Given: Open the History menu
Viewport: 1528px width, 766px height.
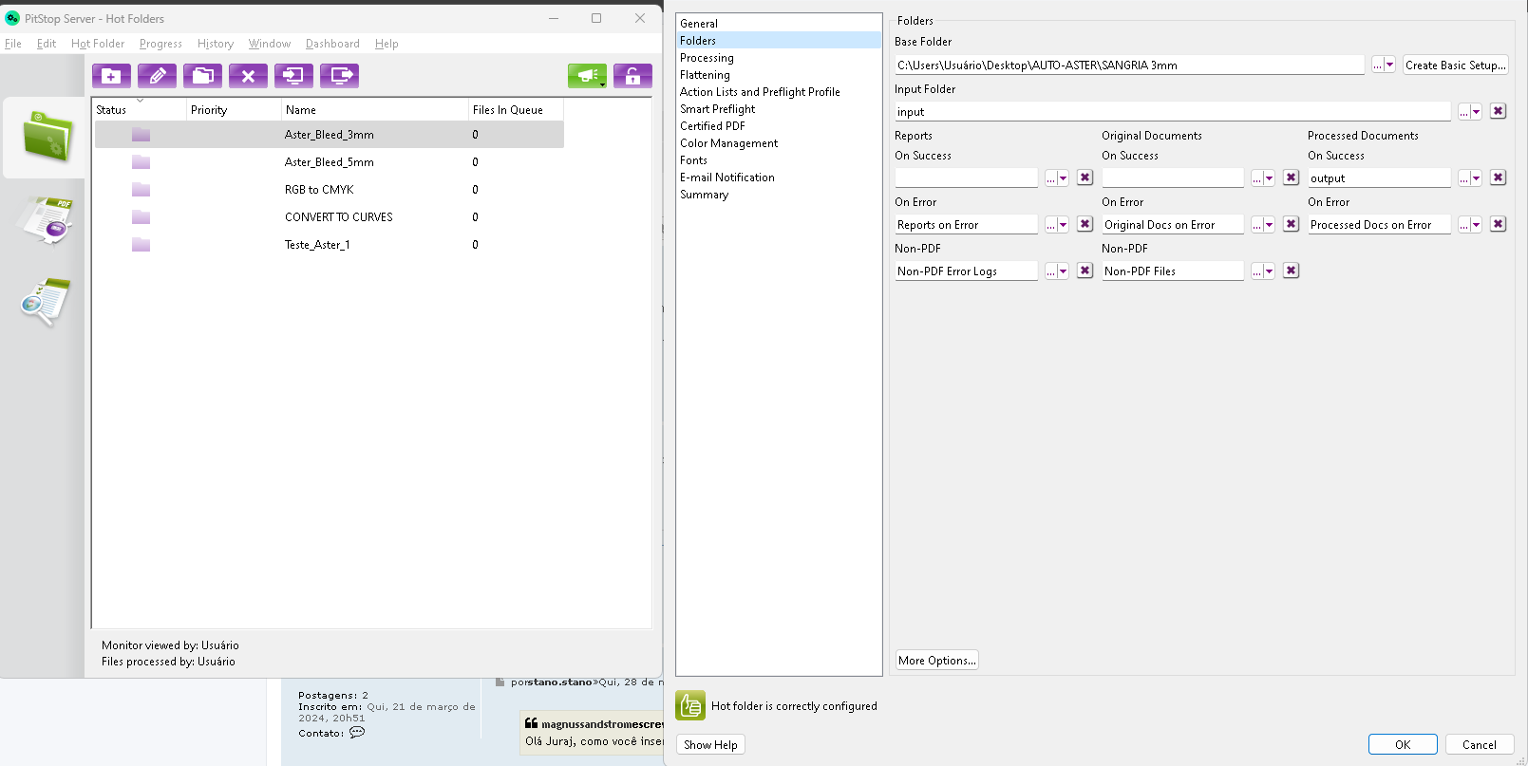Looking at the screenshot, I should coord(216,44).
